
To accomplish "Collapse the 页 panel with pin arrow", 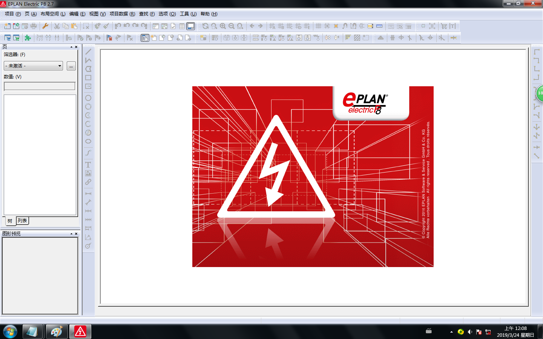I will tap(71, 47).
